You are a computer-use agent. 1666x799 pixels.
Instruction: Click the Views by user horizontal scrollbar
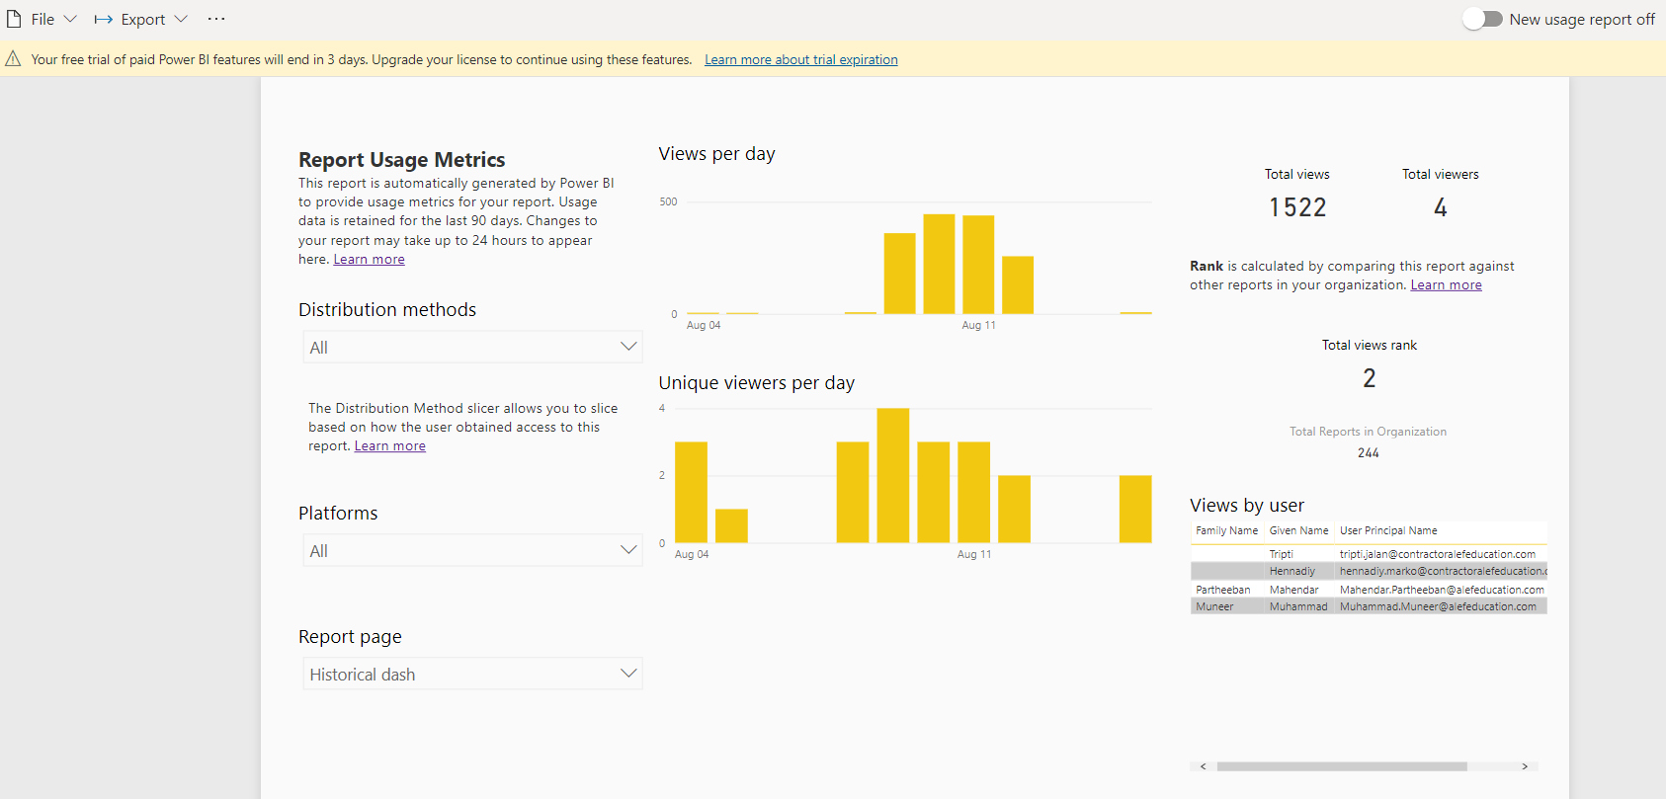(1342, 766)
